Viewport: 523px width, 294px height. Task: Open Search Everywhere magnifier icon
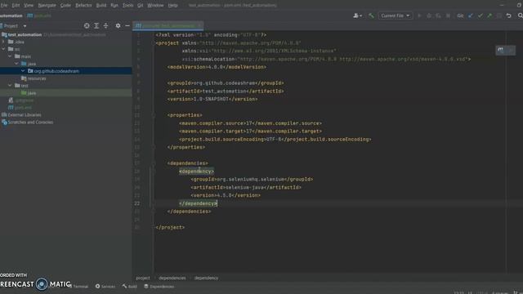520,16
